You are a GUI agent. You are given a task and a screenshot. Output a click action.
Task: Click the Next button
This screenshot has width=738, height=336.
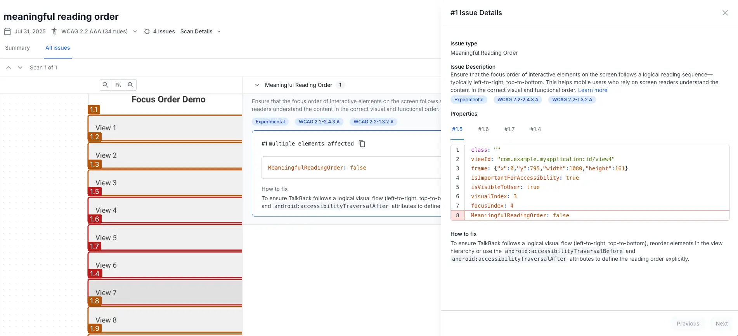coord(722,324)
